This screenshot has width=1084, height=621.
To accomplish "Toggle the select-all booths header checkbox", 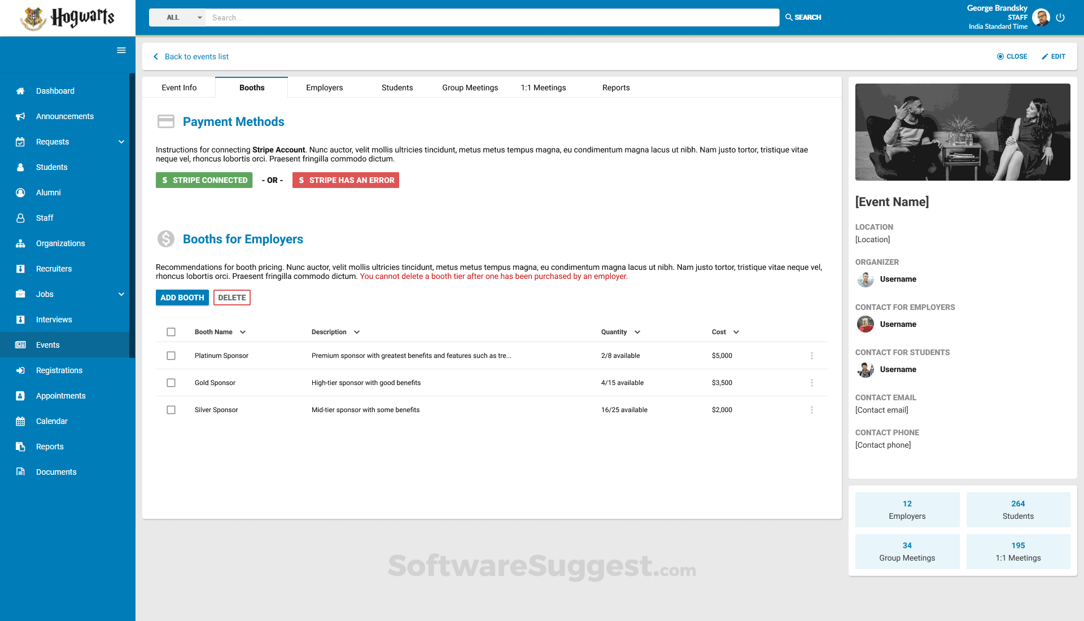I will [x=171, y=332].
